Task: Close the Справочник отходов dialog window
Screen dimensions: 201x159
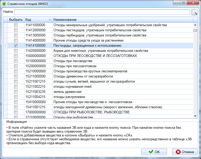Action: click(193, 3)
